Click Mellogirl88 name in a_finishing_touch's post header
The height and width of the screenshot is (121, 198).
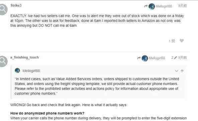[x=157, y=58]
